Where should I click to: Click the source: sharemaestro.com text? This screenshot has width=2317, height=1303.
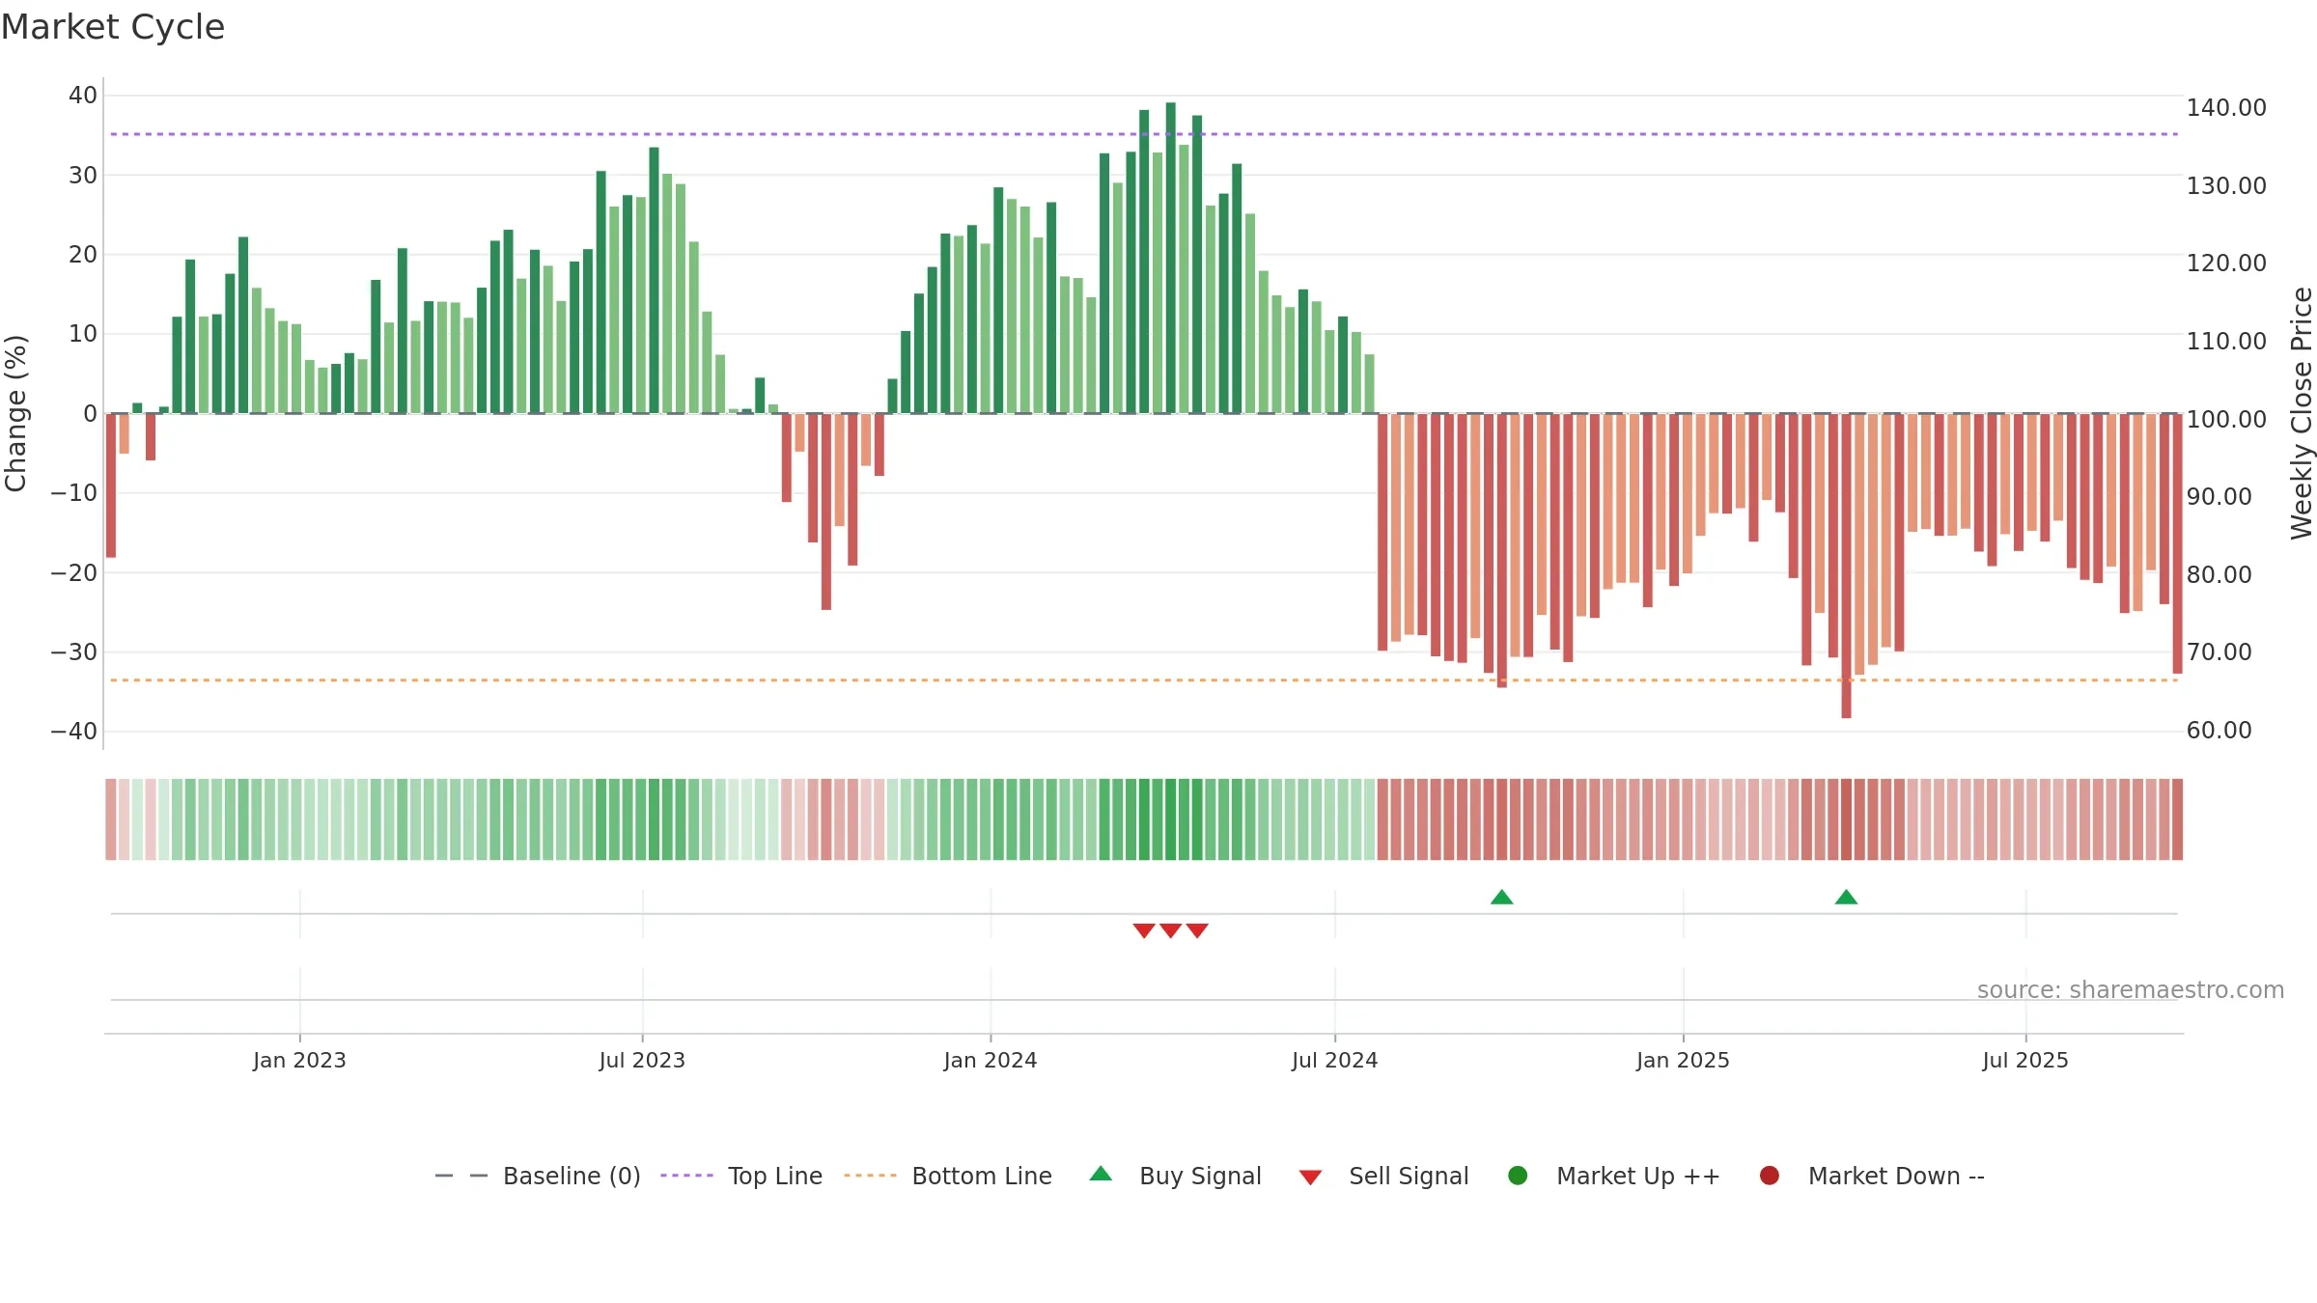[2131, 989]
